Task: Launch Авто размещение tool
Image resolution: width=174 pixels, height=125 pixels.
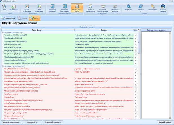Action: point(39,8)
